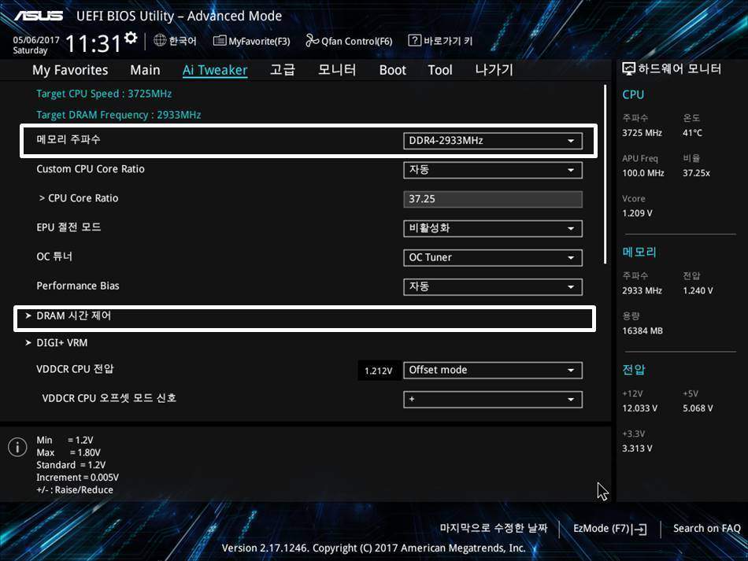Viewport: 748px width, 561px height.
Task: Click the 한국어 language button
Action: tap(175, 40)
